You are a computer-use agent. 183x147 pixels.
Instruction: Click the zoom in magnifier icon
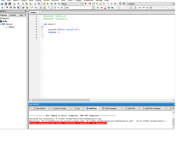(168, 8)
